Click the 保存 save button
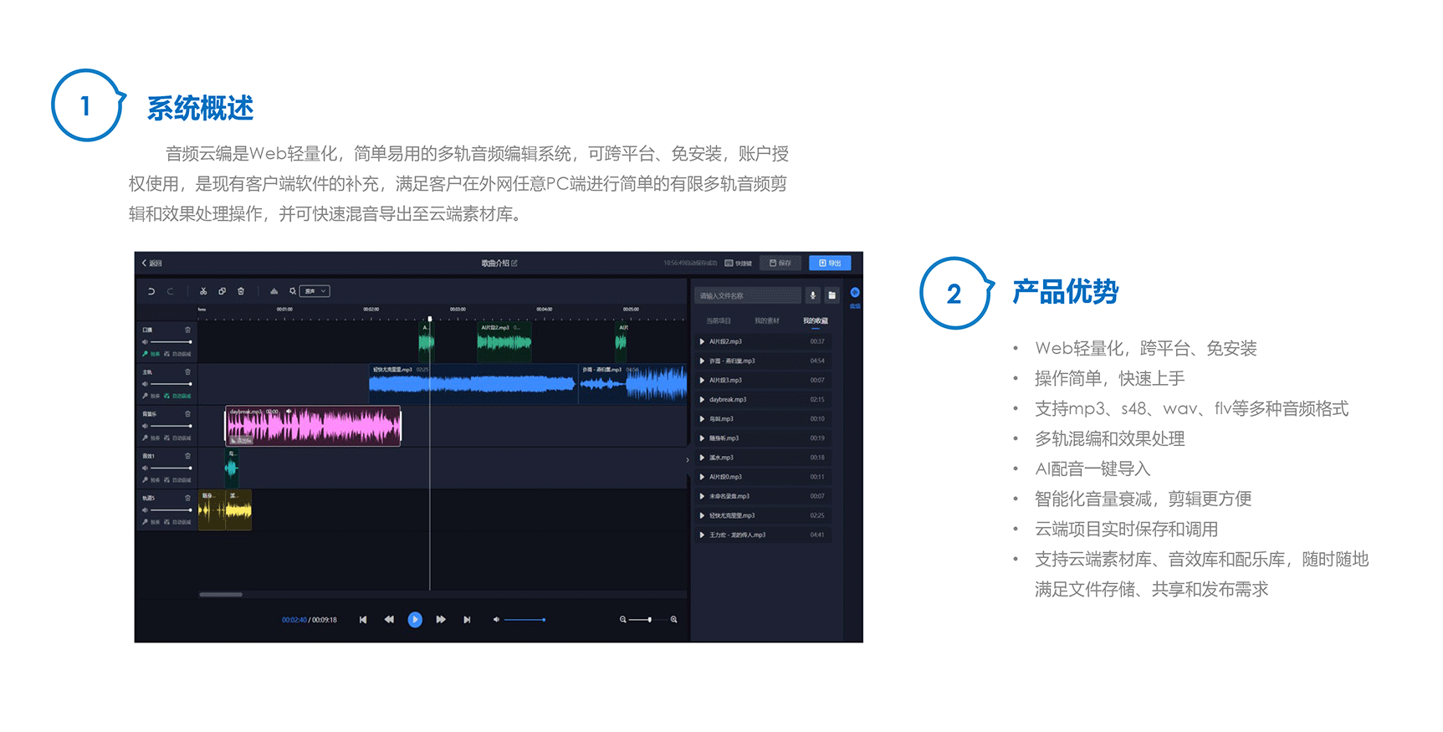 pyautogui.click(x=780, y=263)
